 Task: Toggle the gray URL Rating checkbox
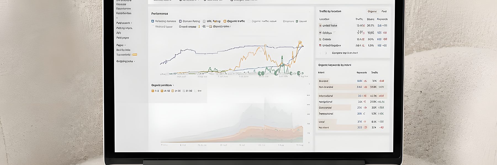204,21
